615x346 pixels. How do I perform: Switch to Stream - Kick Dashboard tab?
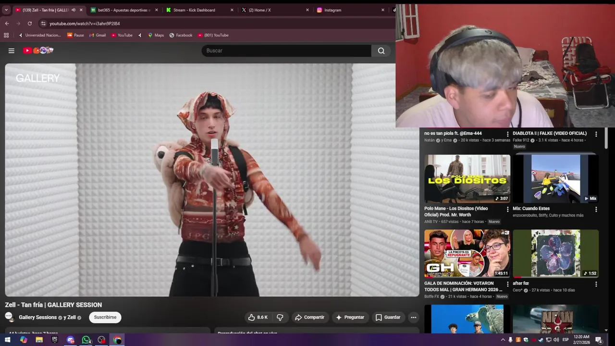(199, 10)
